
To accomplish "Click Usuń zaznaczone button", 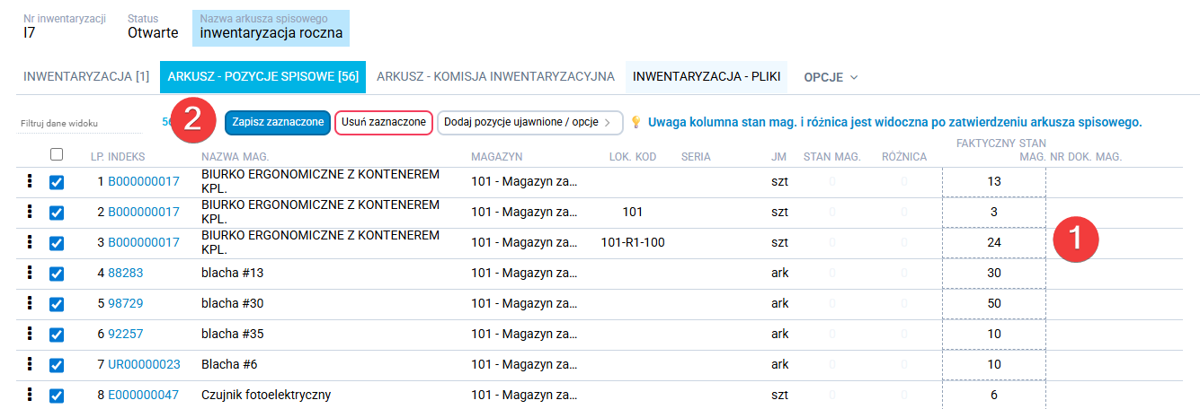I will point(384,122).
